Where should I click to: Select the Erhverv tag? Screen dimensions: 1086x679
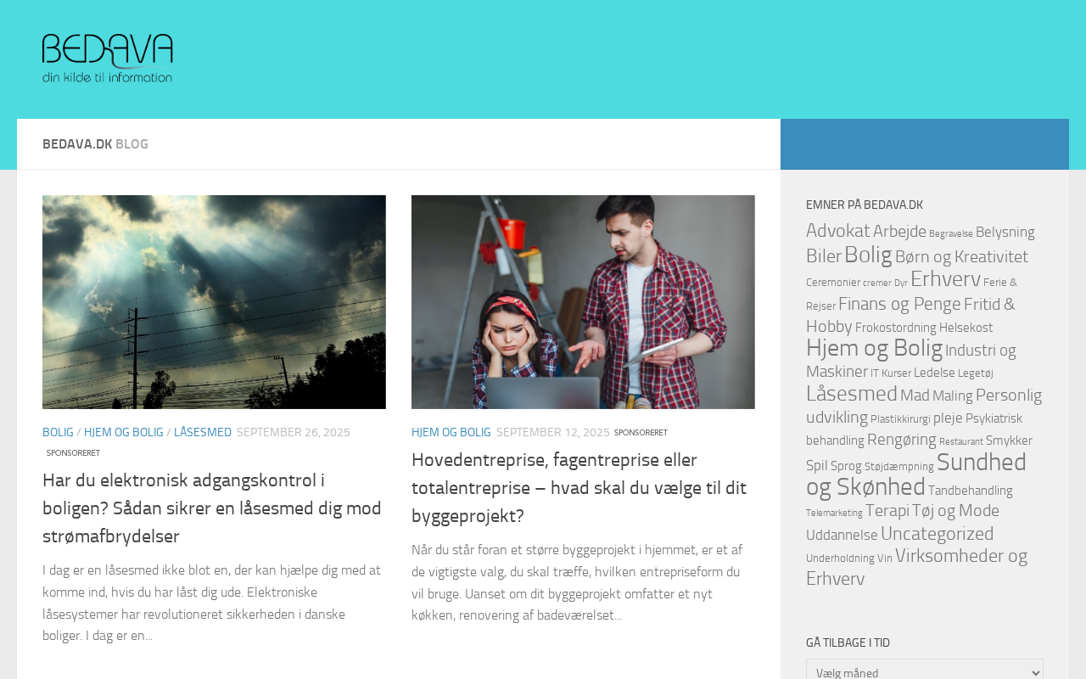click(x=945, y=278)
